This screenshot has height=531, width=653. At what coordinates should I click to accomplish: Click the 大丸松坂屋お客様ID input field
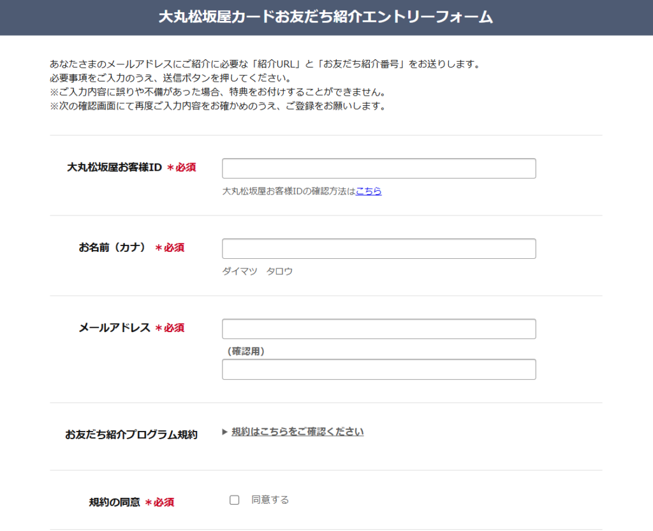tap(379, 168)
